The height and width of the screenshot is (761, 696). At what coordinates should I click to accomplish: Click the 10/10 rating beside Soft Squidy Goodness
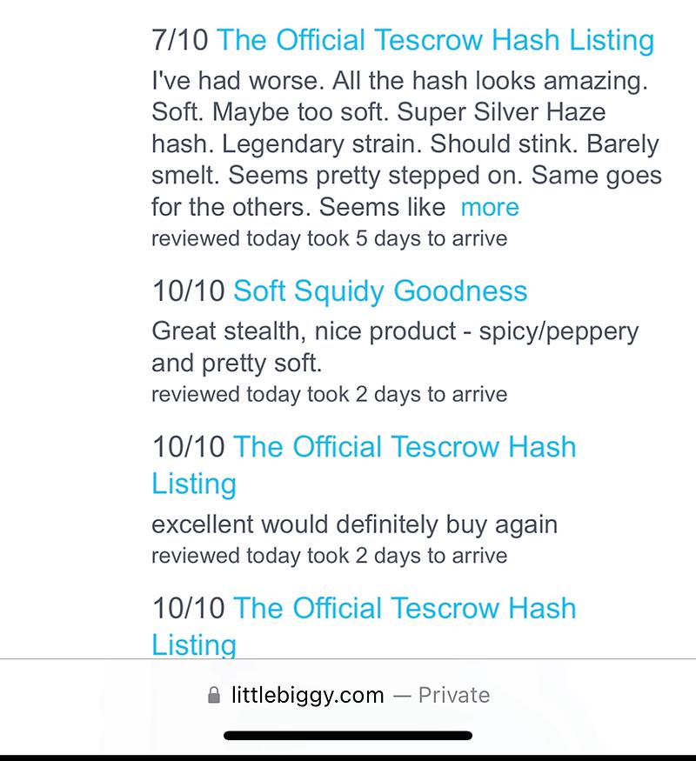coord(188,290)
